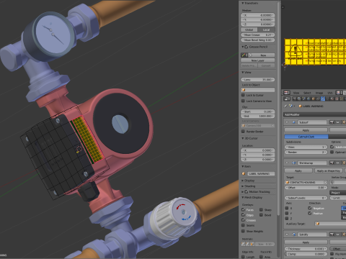The width and height of the screenshot is (346, 259).
Task: Click the Shrinkwrap Target CONTACTS.HOUSING field
Action: click(x=306, y=182)
